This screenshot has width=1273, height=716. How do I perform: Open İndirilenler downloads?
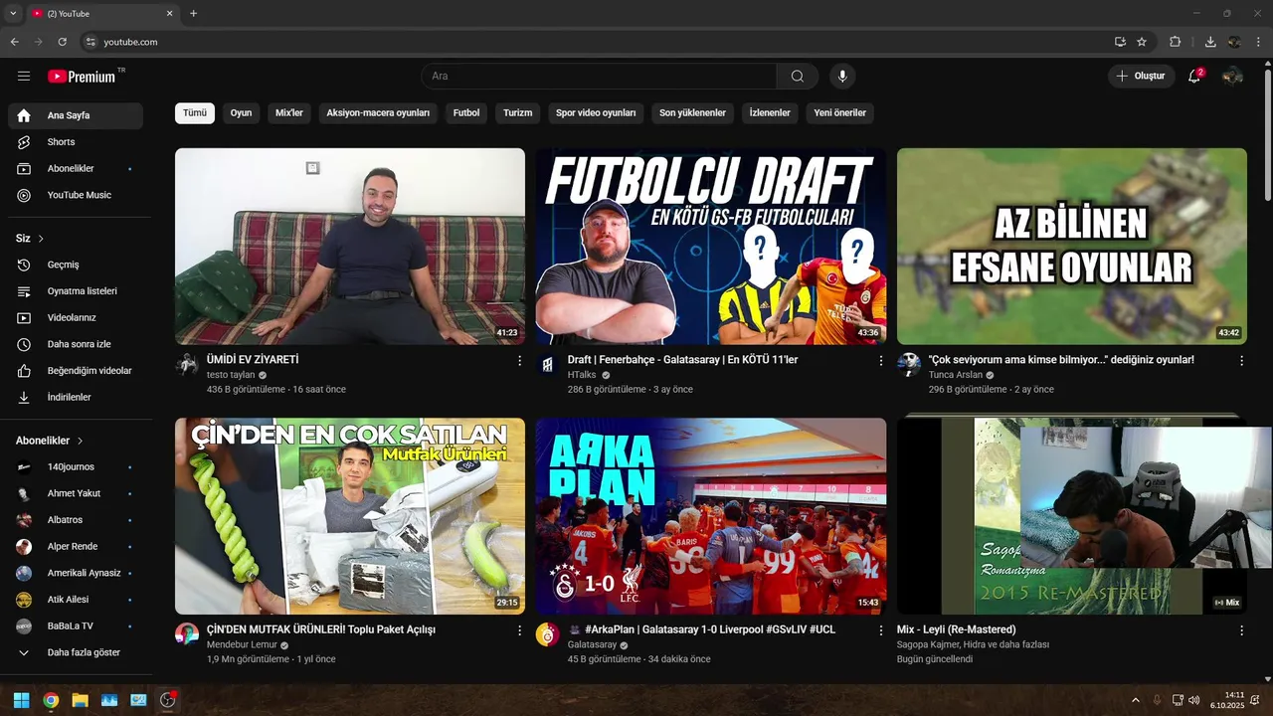click(76, 397)
